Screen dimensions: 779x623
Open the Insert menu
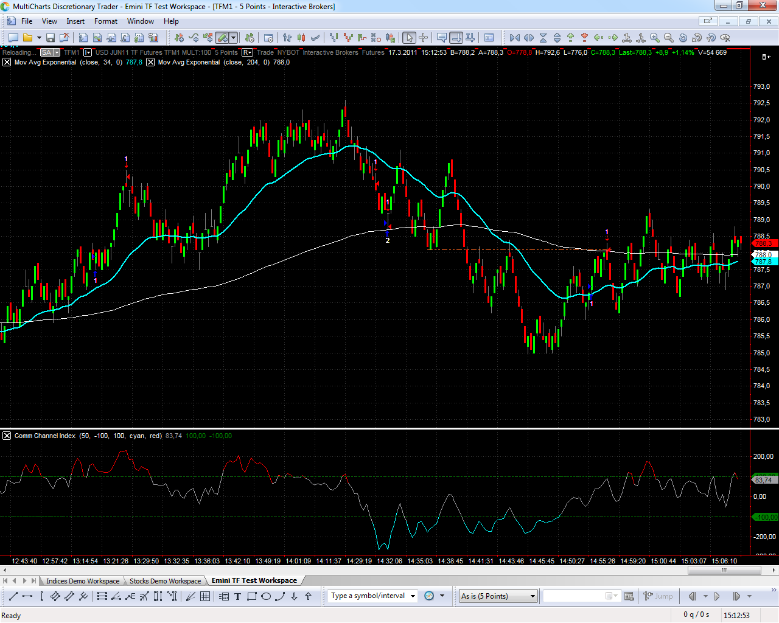pos(75,21)
